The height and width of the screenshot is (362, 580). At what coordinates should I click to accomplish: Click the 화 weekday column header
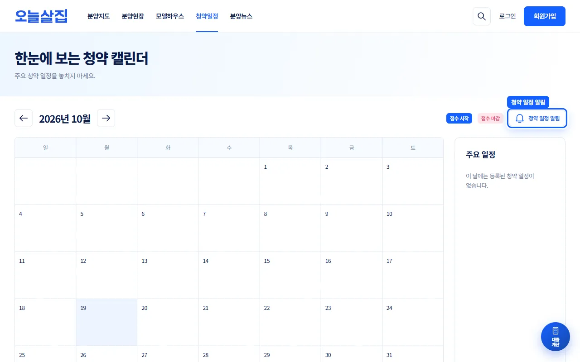point(168,148)
